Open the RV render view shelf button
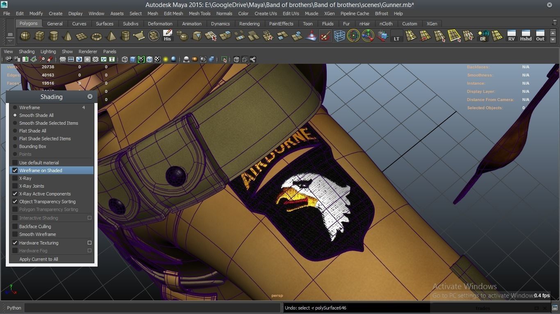This screenshot has width=560, height=314. 511,36
